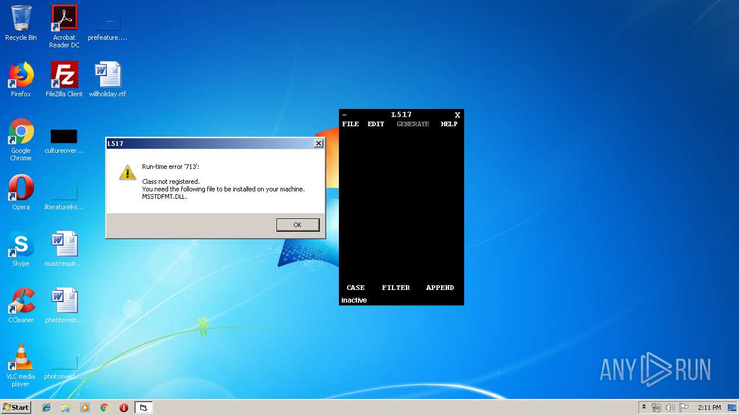The width and height of the screenshot is (739, 415).
Task: Open Opera from the taskbar
Action: [124, 408]
